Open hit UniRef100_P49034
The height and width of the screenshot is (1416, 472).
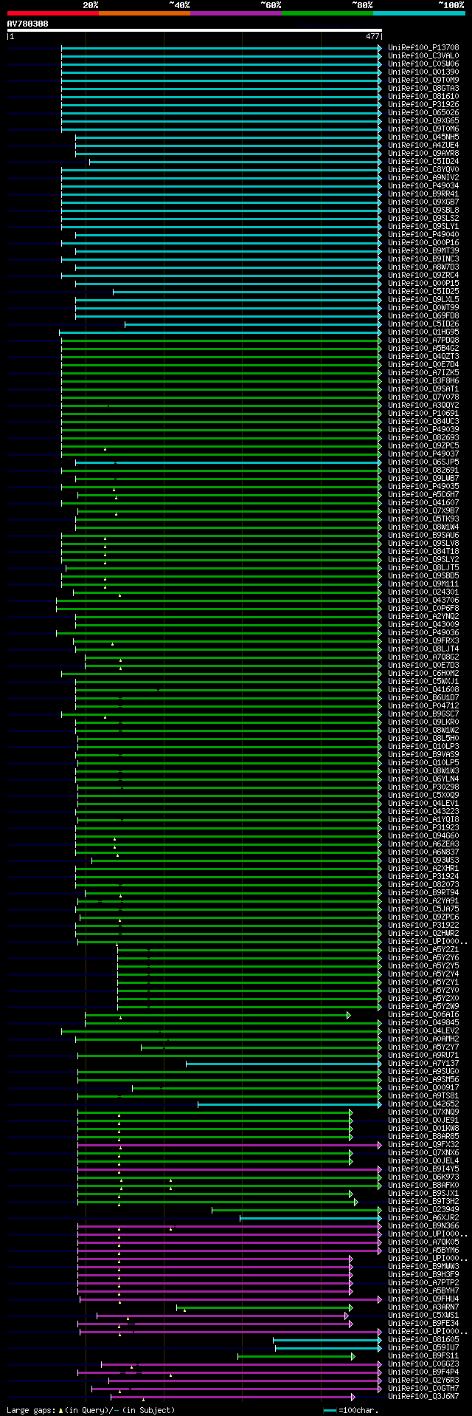(423, 186)
